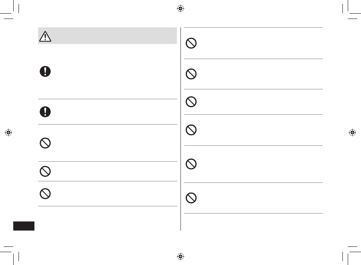Click fourth prohibition icon in right column
This screenshot has height=265, width=361.
coord(191,130)
